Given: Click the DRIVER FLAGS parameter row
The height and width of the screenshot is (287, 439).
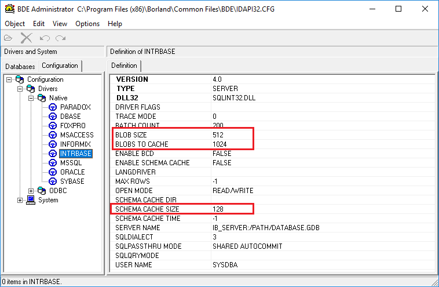Looking at the screenshot, I should pos(273,107).
